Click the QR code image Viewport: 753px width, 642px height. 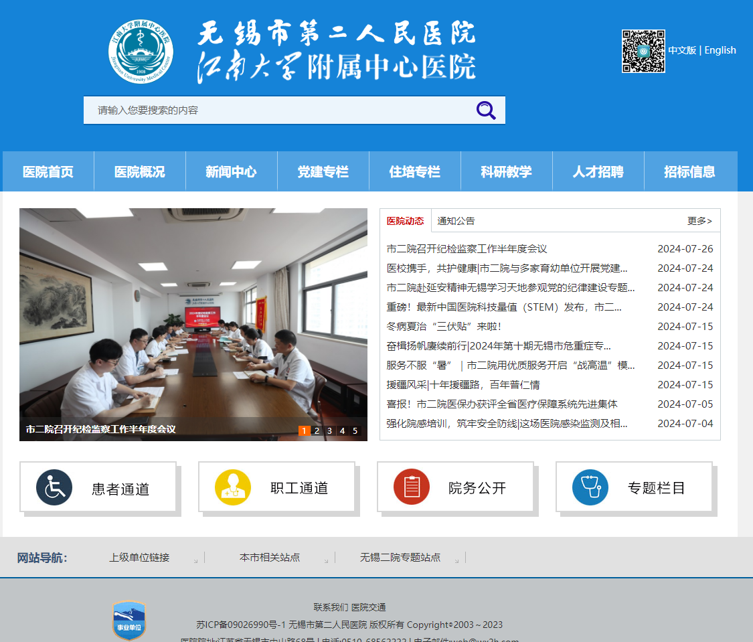coord(643,51)
